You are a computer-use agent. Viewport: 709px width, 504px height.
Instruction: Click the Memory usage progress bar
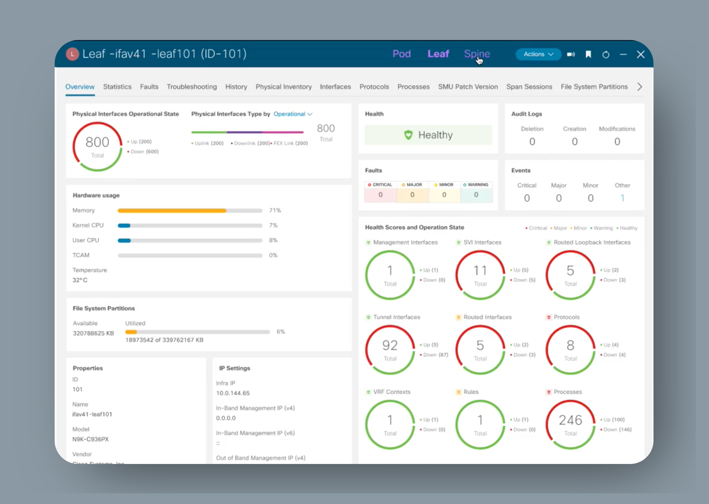click(190, 210)
